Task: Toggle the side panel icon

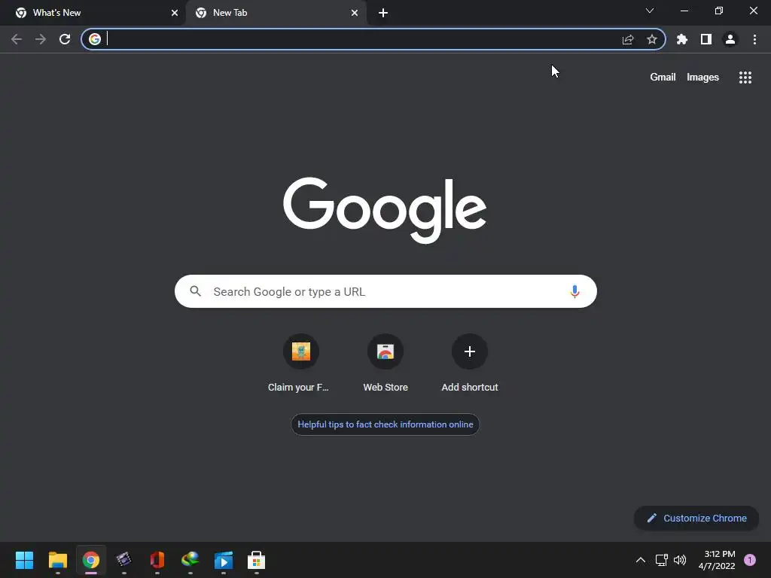Action: pos(706,39)
